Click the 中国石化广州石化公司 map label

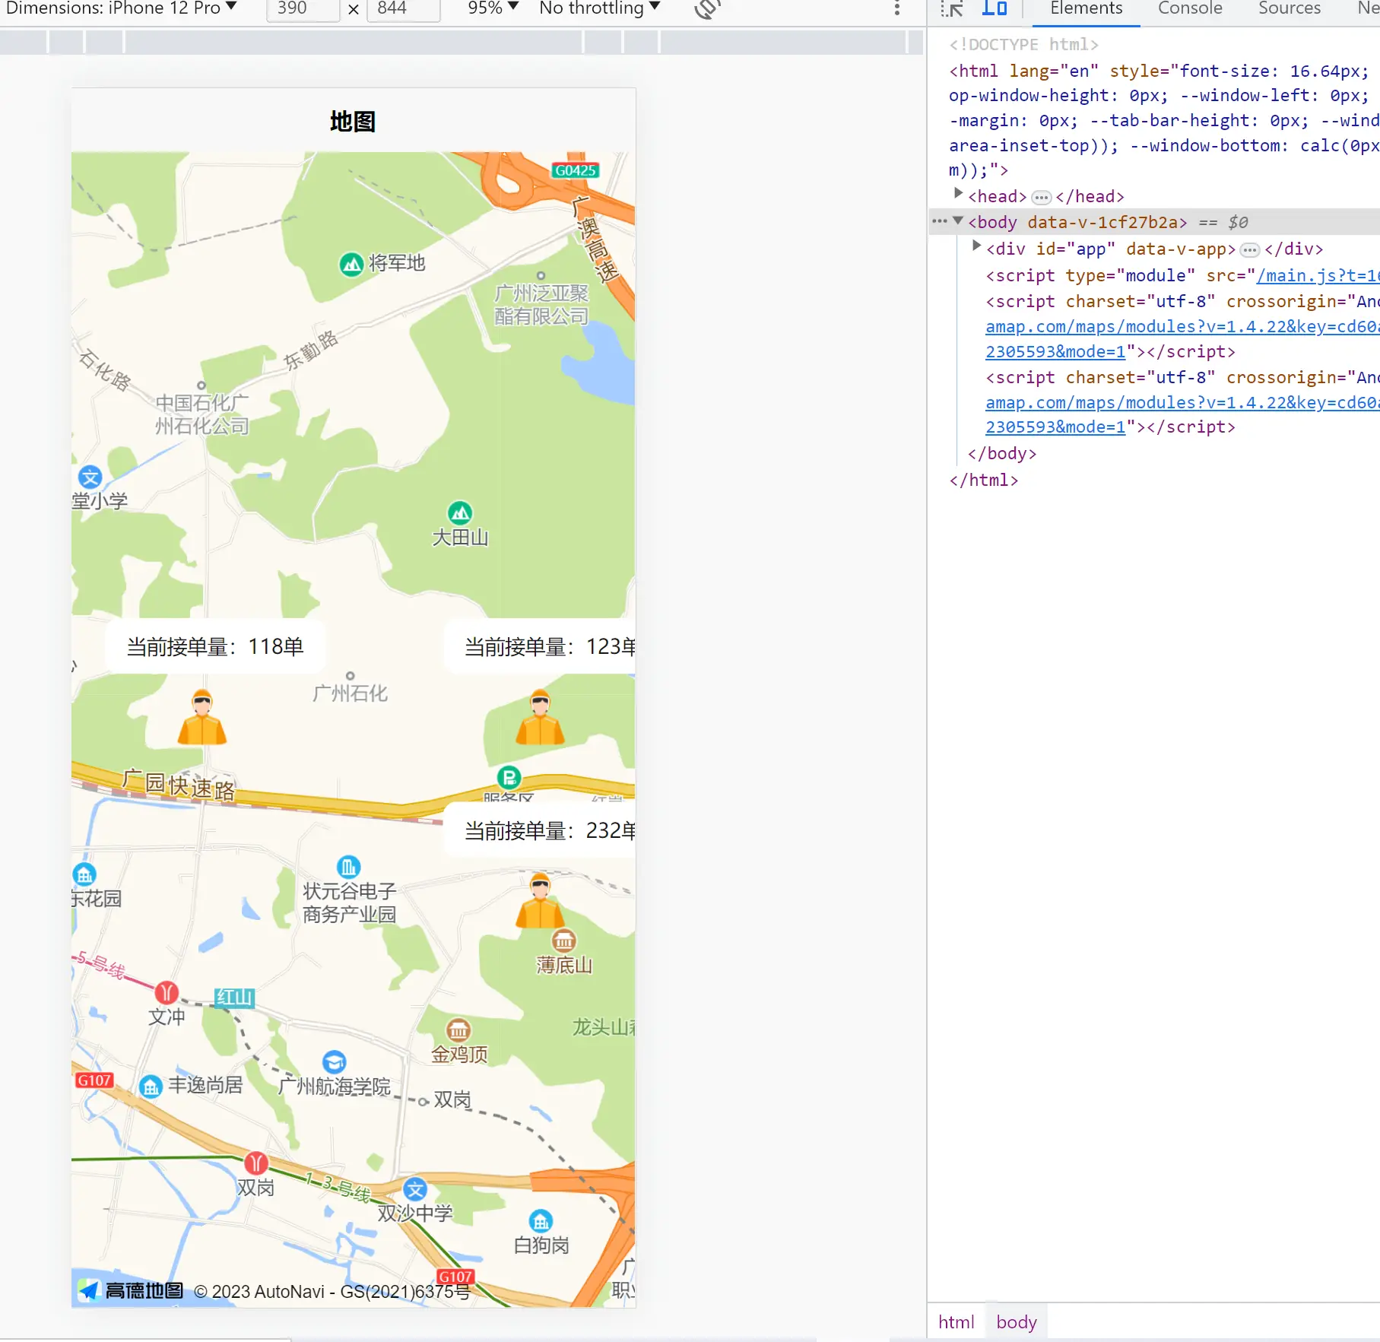(x=201, y=414)
